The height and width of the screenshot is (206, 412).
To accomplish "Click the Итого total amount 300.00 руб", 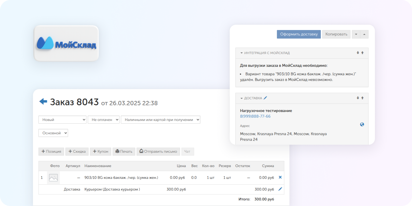I will 264,199.
